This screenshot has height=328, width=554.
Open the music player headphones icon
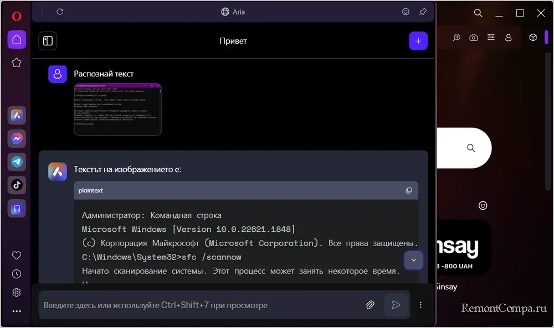tap(17, 208)
